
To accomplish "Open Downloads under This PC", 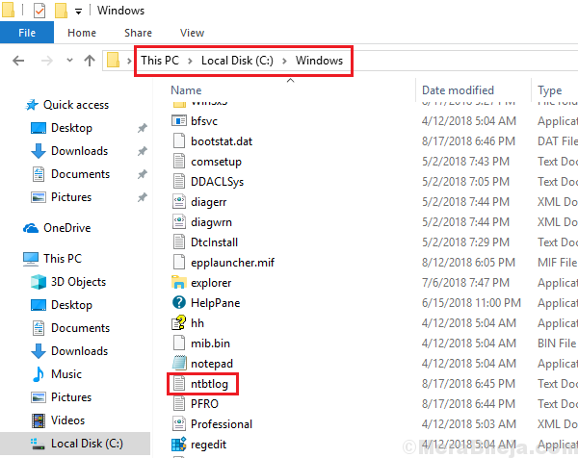I will (x=79, y=351).
